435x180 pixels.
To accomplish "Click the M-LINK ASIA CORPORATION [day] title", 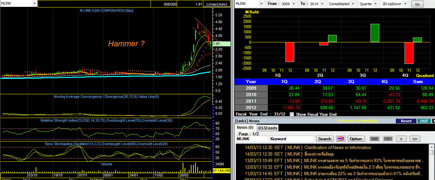I will pos(106,10).
